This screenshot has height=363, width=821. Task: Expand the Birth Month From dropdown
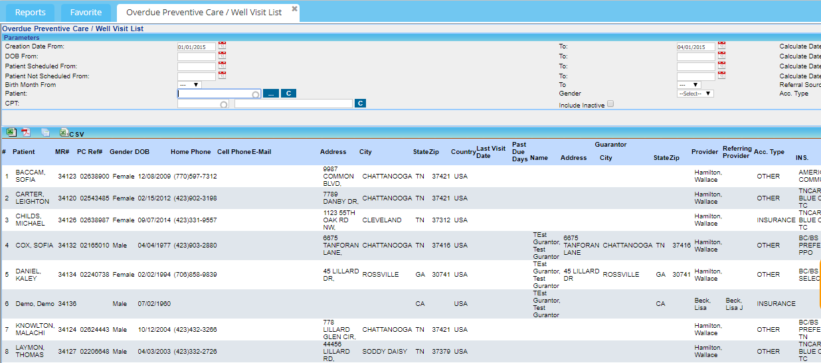tap(190, 85)
